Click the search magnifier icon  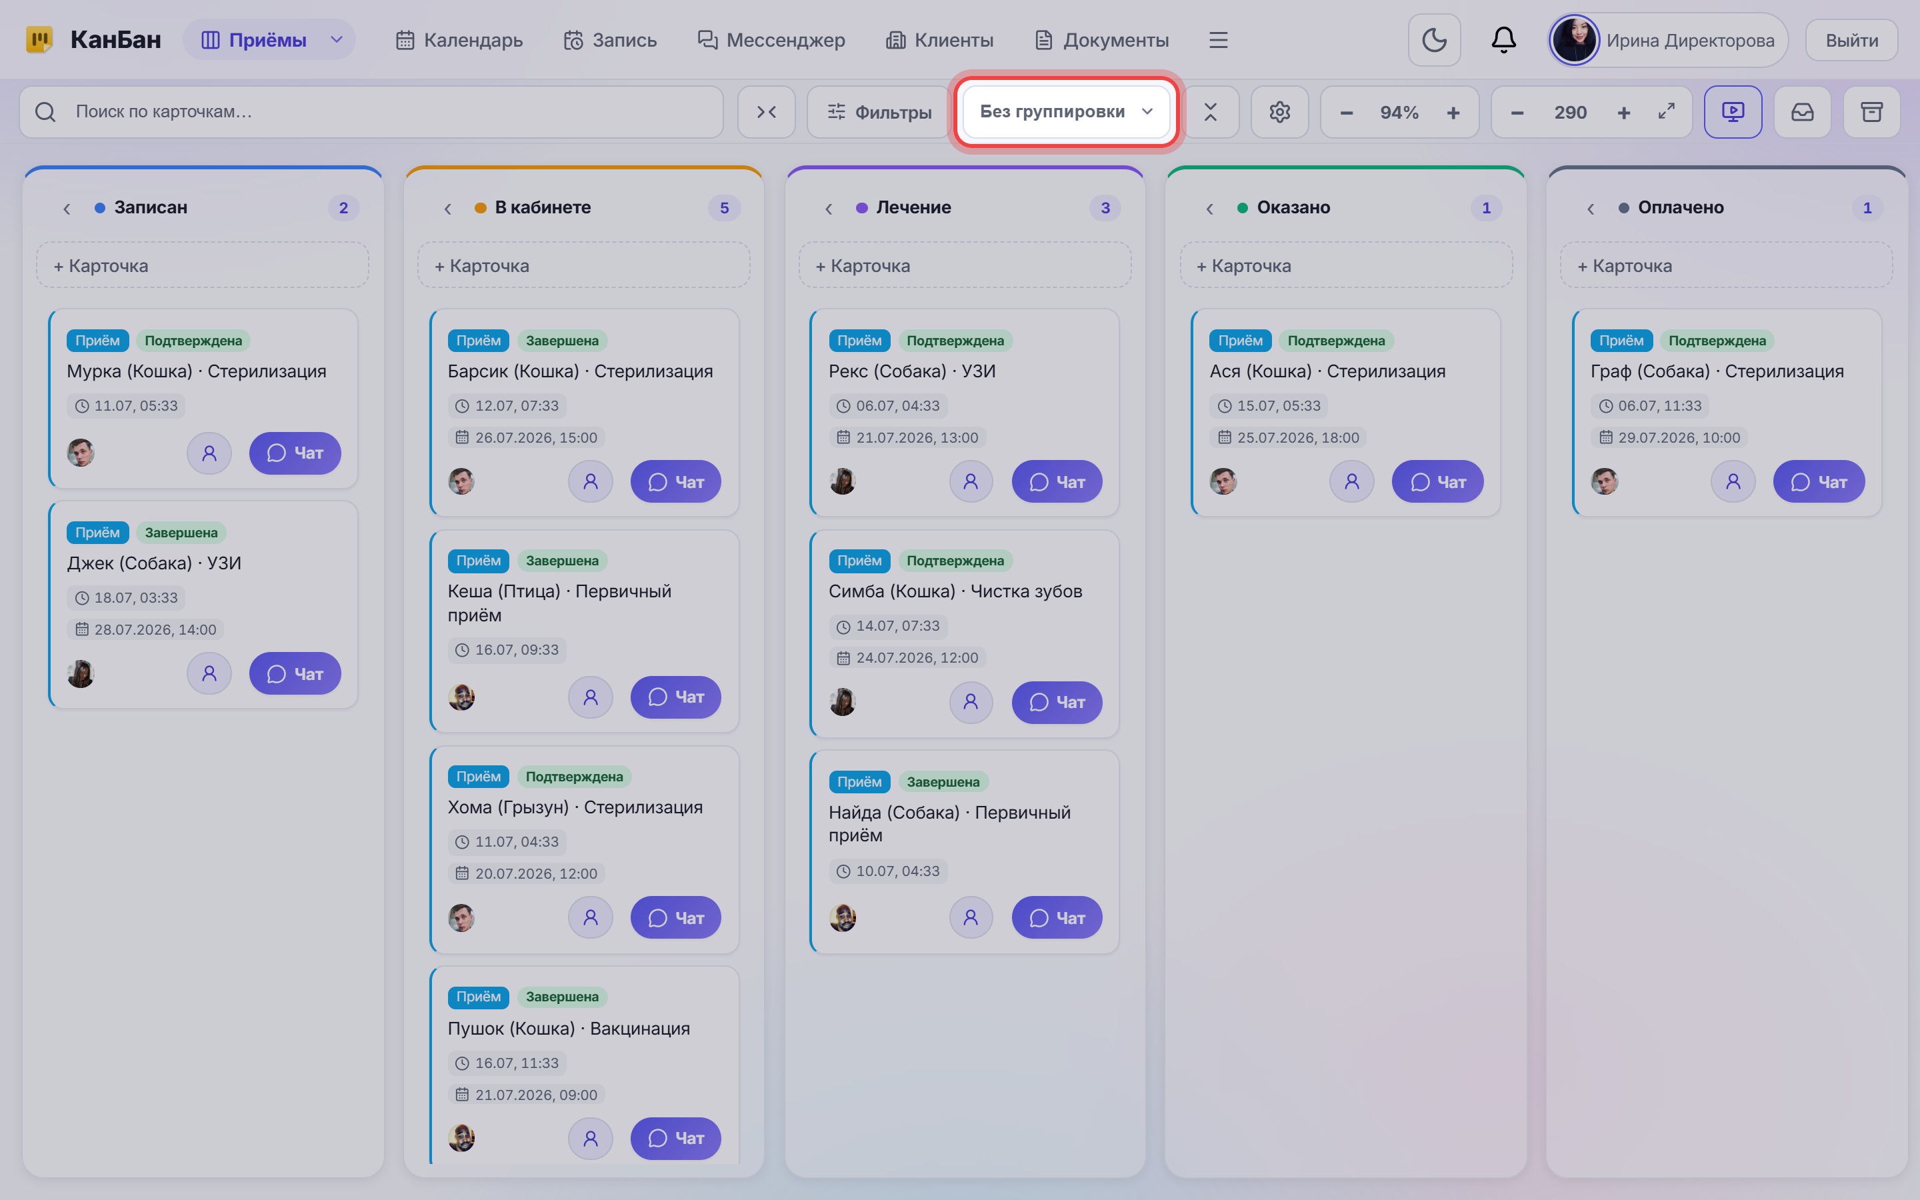pos(45,112)
